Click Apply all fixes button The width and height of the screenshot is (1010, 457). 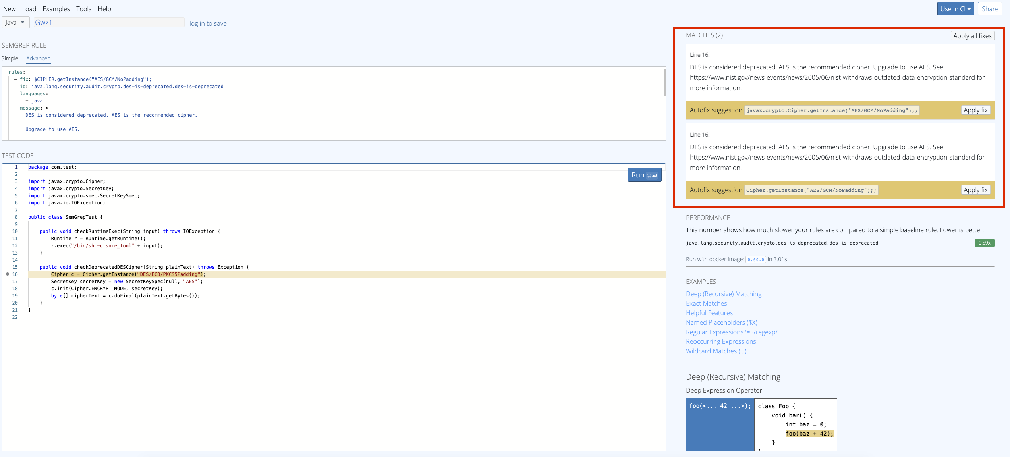click(972, 36)
